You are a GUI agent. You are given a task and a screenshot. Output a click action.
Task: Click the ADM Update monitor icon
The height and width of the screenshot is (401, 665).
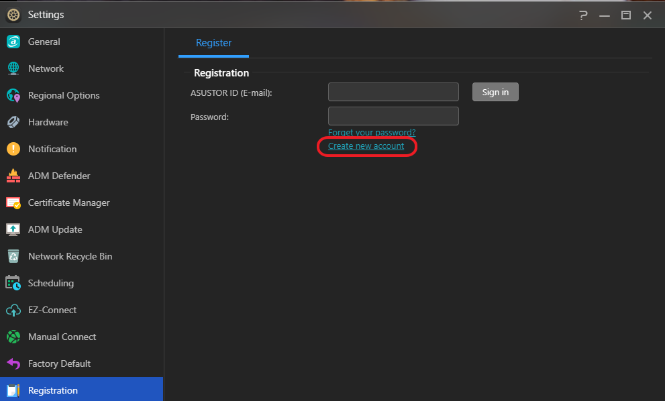coord(13,229)
